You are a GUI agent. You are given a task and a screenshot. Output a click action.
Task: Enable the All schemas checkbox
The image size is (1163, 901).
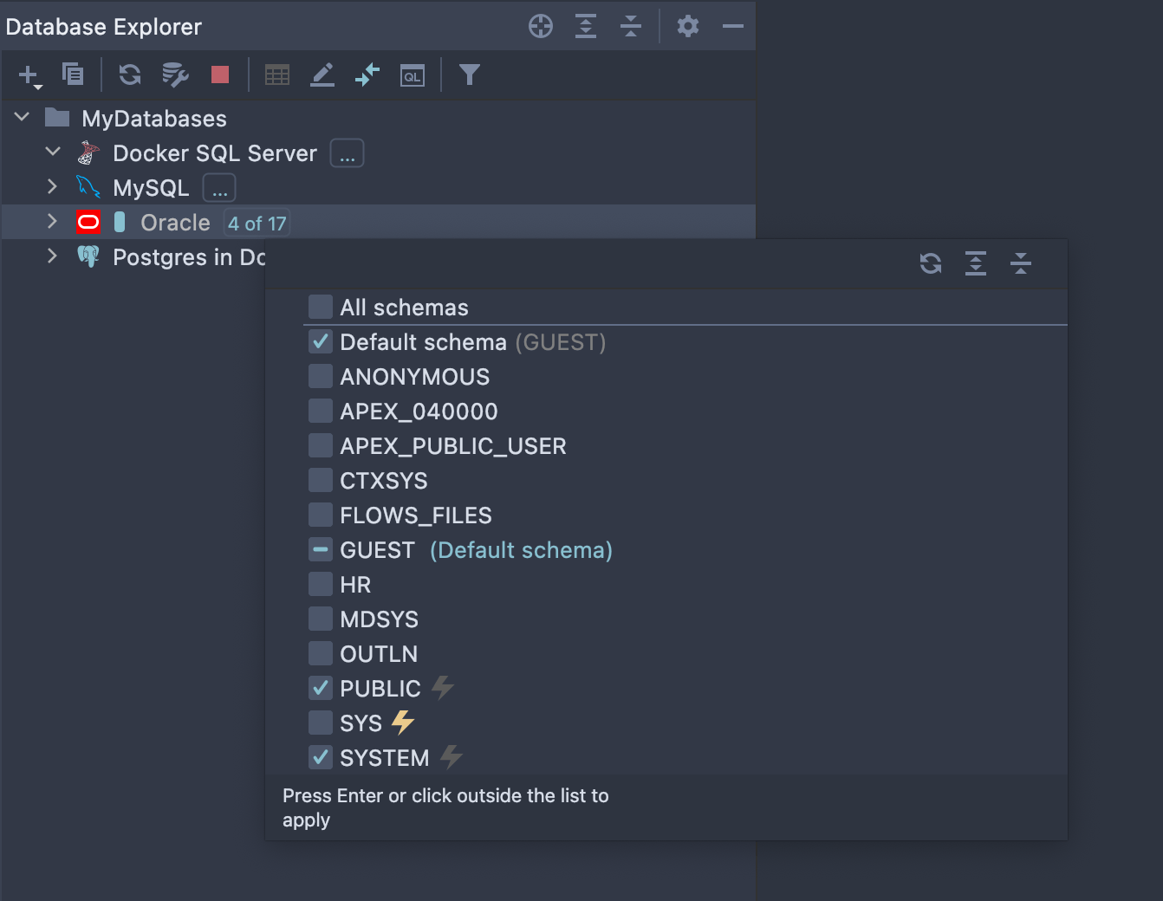click(321, 308)
